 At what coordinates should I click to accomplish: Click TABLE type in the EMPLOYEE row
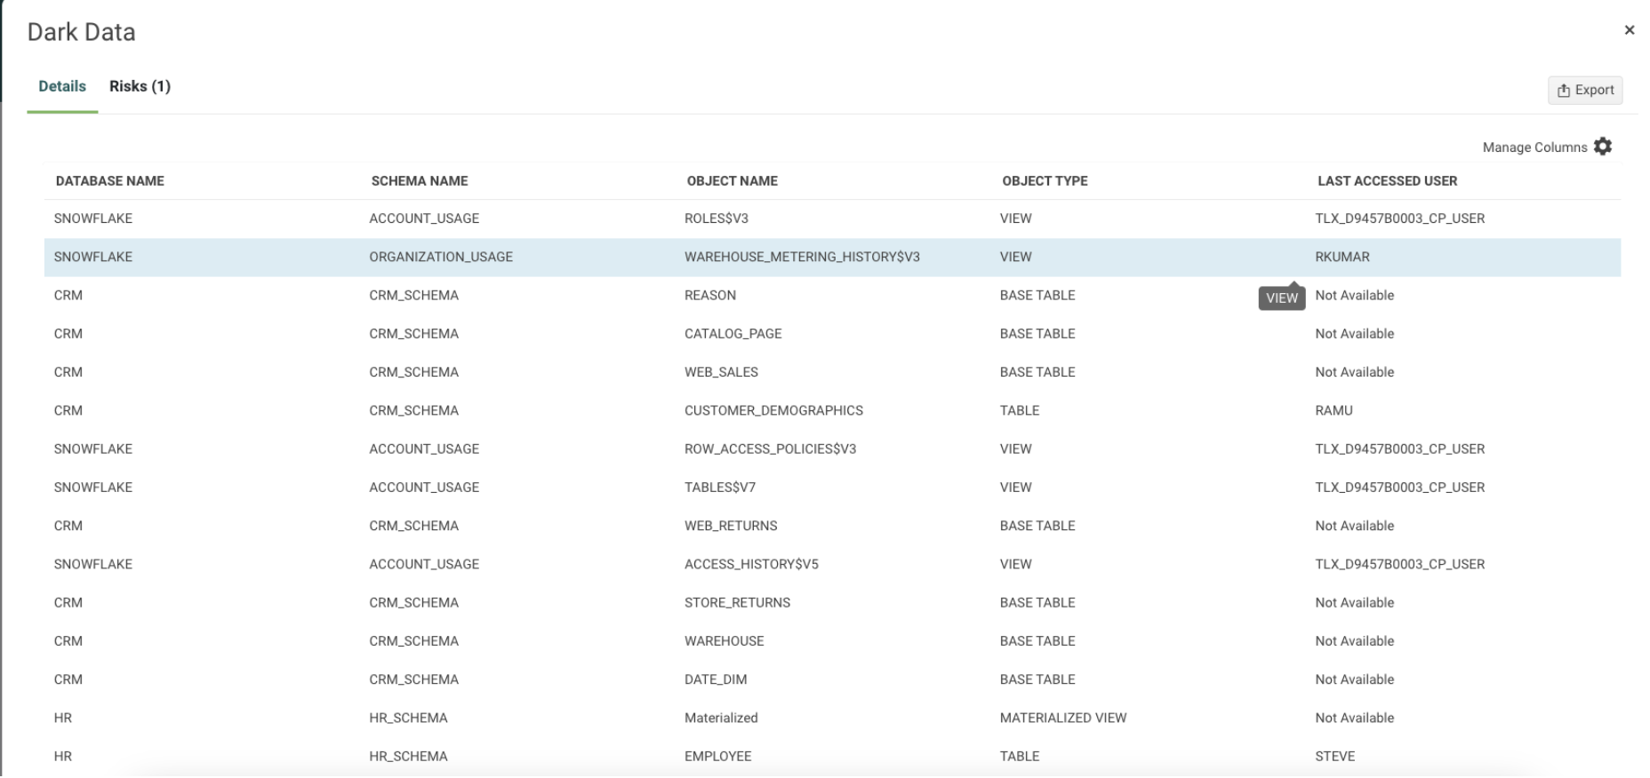(x=1020, y=757)
